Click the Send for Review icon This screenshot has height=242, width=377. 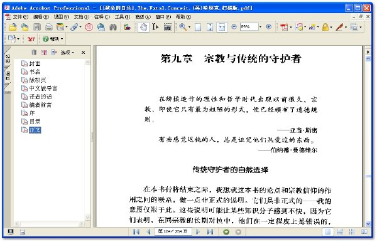(x=312, y=27)
